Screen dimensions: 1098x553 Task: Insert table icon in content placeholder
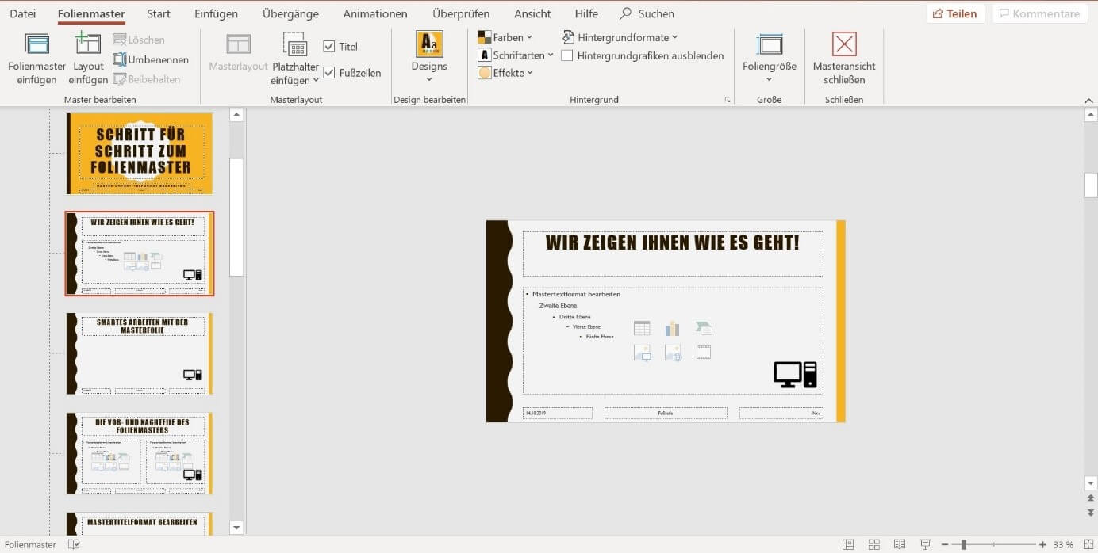[x=642, y=328]
